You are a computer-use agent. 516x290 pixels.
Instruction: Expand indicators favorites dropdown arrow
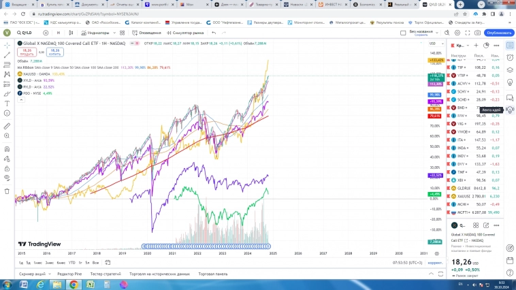tap(114, 33)
